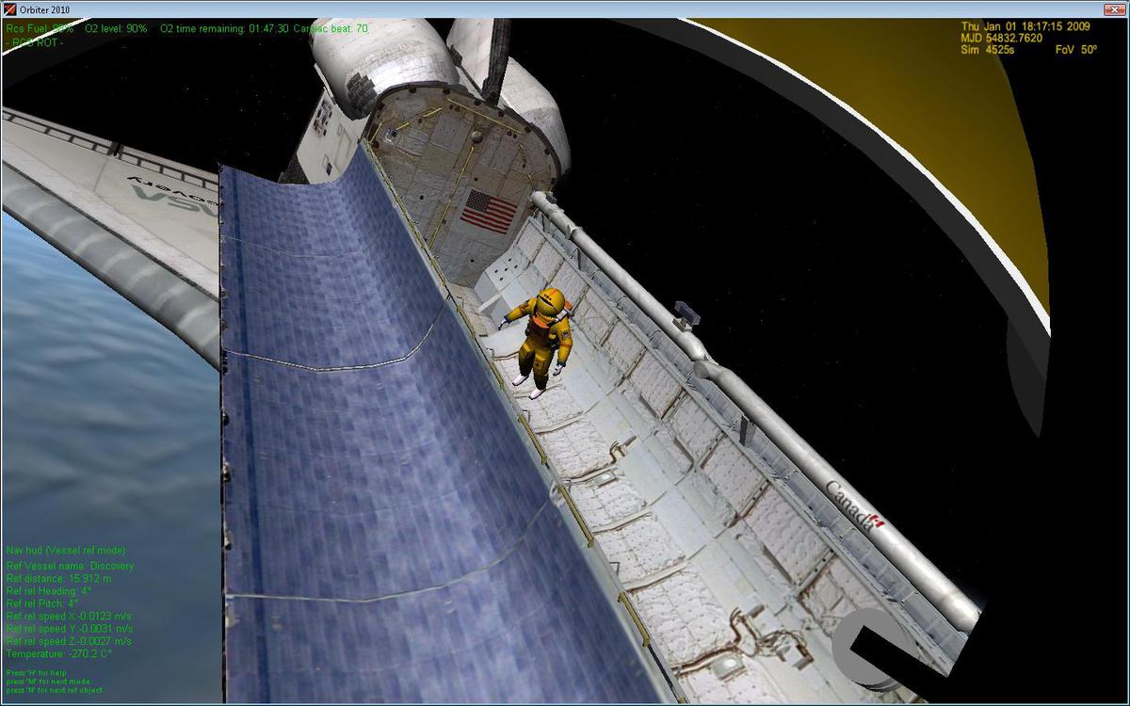Click 'Nav hud (Vessel ref mode)' header

click(65, 551)
